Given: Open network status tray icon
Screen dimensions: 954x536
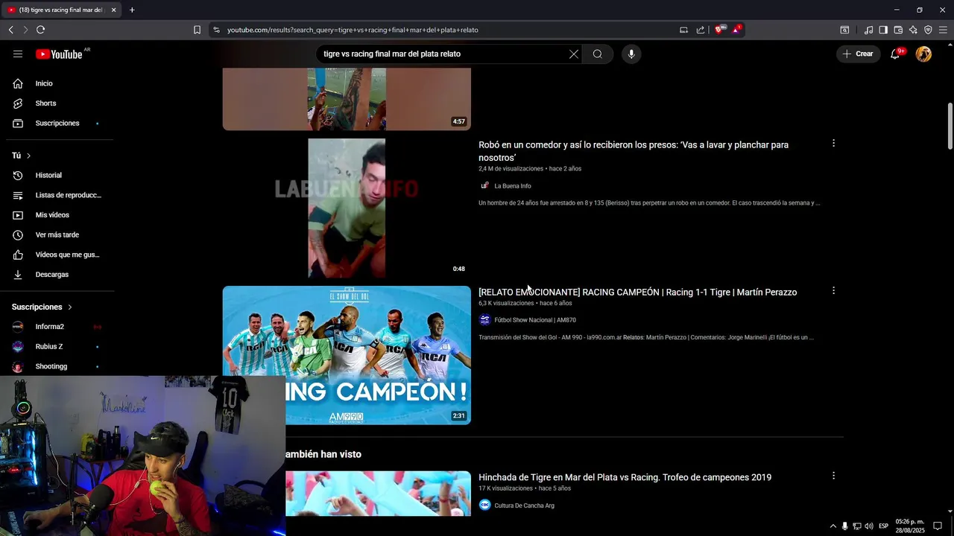Looking at the screenshot, I should [x=857, y=526].
